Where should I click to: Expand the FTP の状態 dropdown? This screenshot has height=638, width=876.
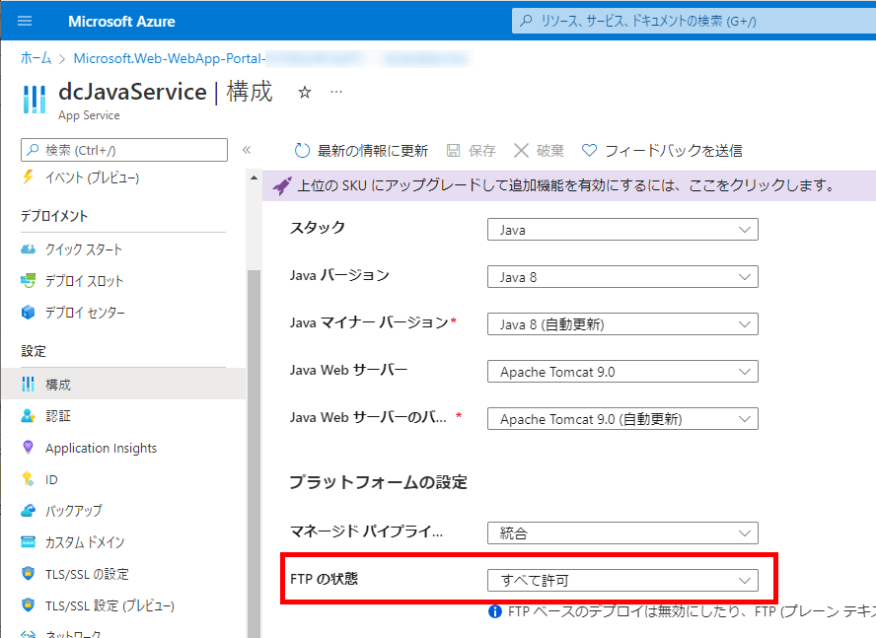pyautogui.click(x=622, y=581)
